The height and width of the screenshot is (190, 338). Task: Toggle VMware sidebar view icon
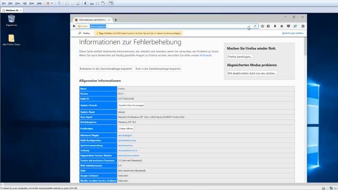[x=86, y=4]
